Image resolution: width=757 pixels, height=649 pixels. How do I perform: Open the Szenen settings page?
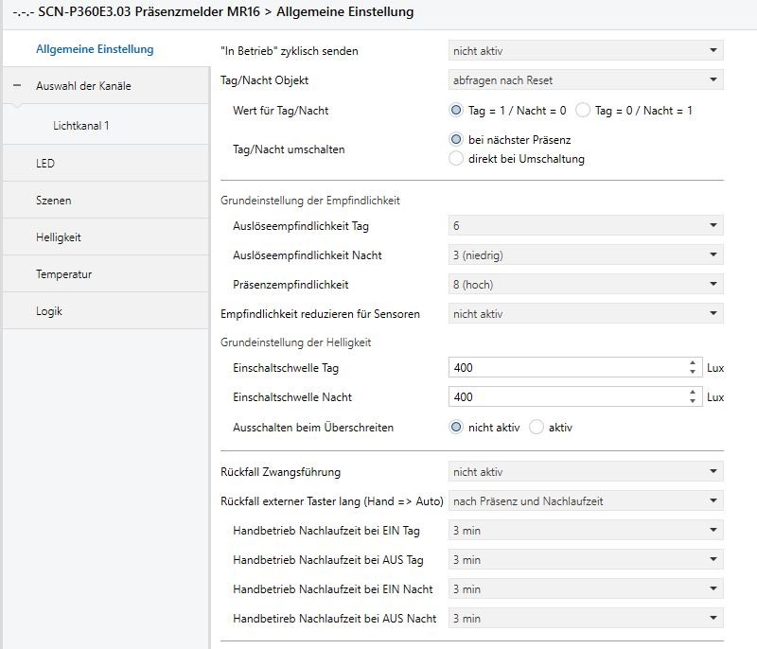click(54, 201)
